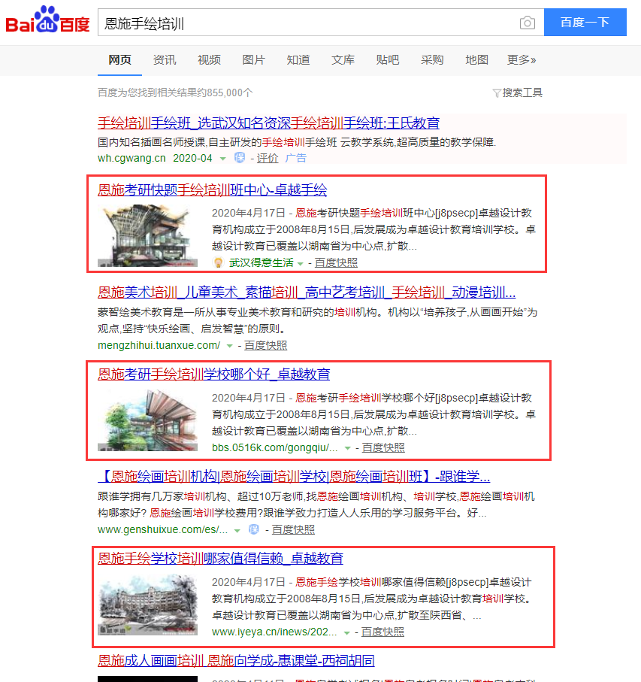641x682 pixels.
Task: Click wh.cgwang.cn URL
Action: [132, 159]
